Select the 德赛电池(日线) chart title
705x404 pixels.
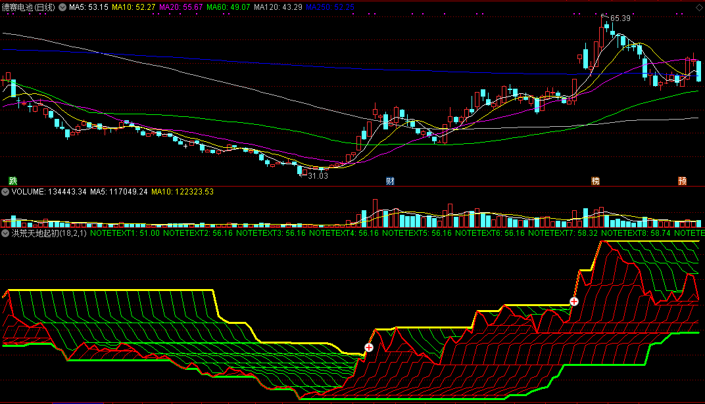coord(29,7)
